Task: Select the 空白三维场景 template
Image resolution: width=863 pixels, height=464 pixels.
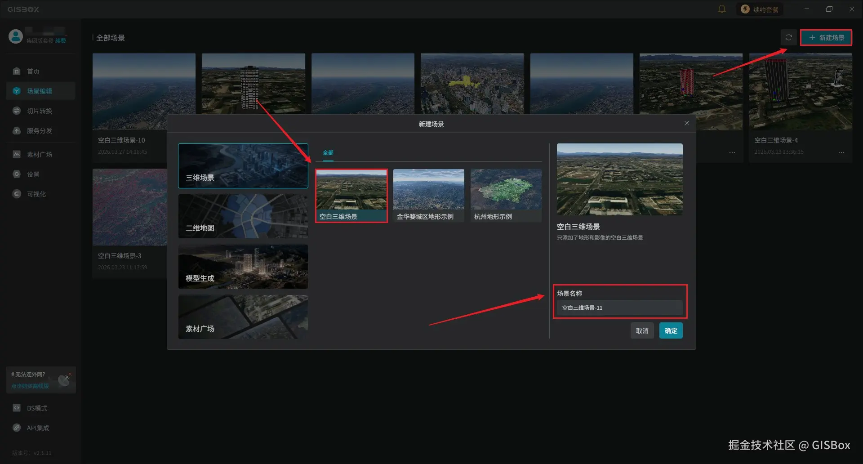Action: 351,196
